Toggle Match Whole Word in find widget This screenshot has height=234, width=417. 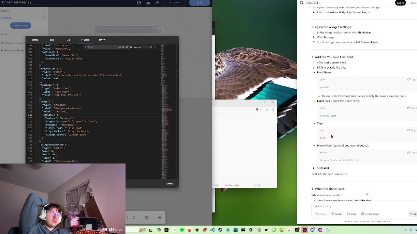123,47
